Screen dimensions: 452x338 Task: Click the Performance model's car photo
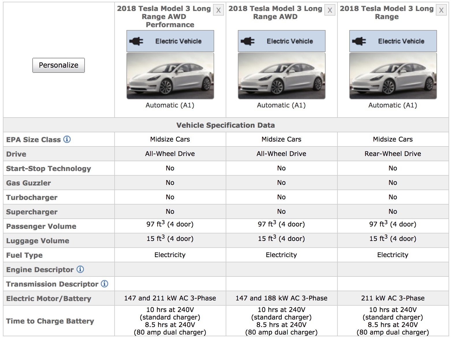click(170, 76)
